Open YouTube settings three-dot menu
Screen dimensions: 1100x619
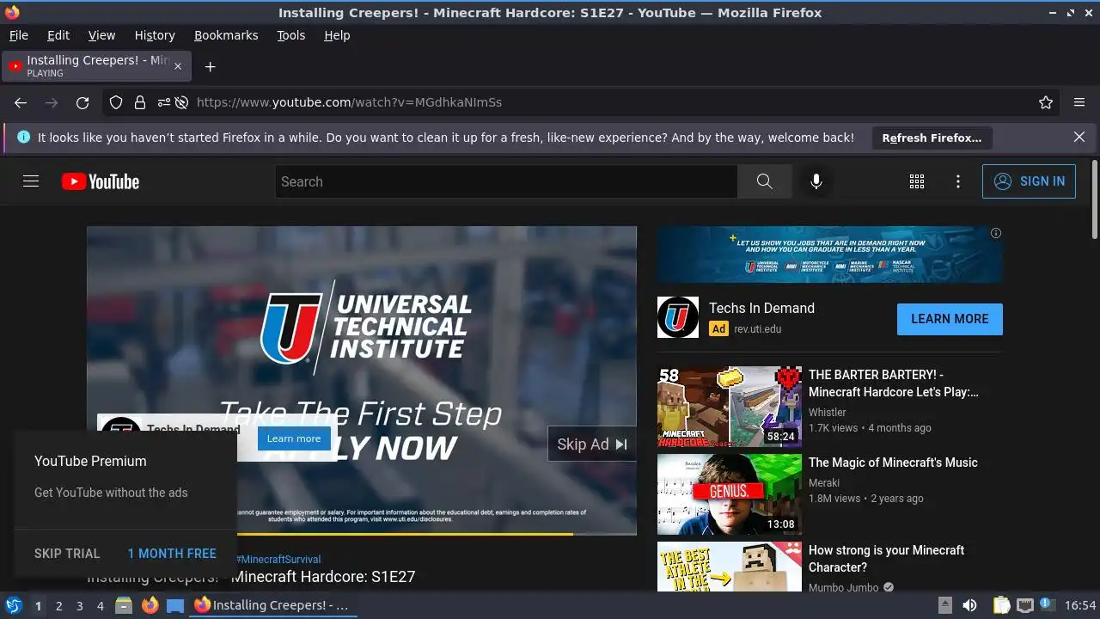coord(958,181)
